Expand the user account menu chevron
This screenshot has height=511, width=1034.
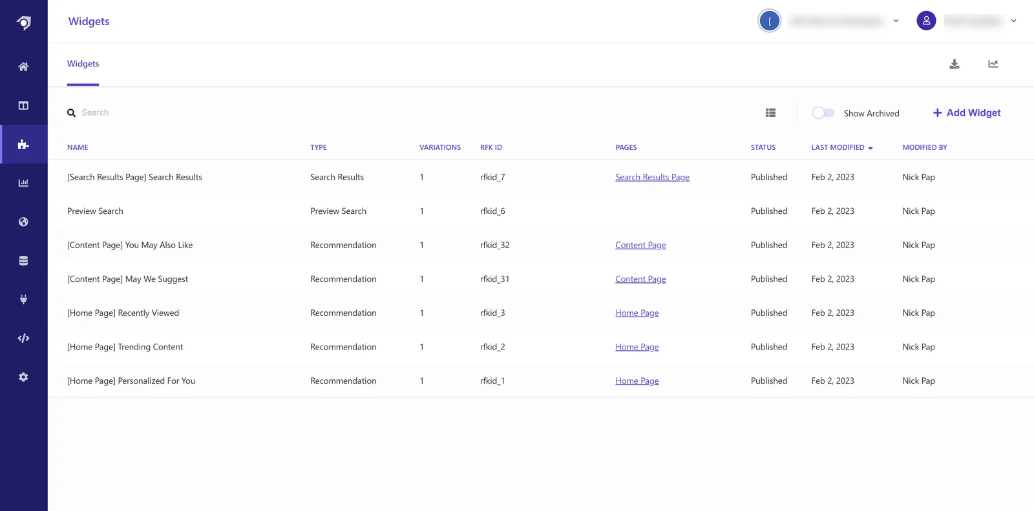click(1013, 21)
